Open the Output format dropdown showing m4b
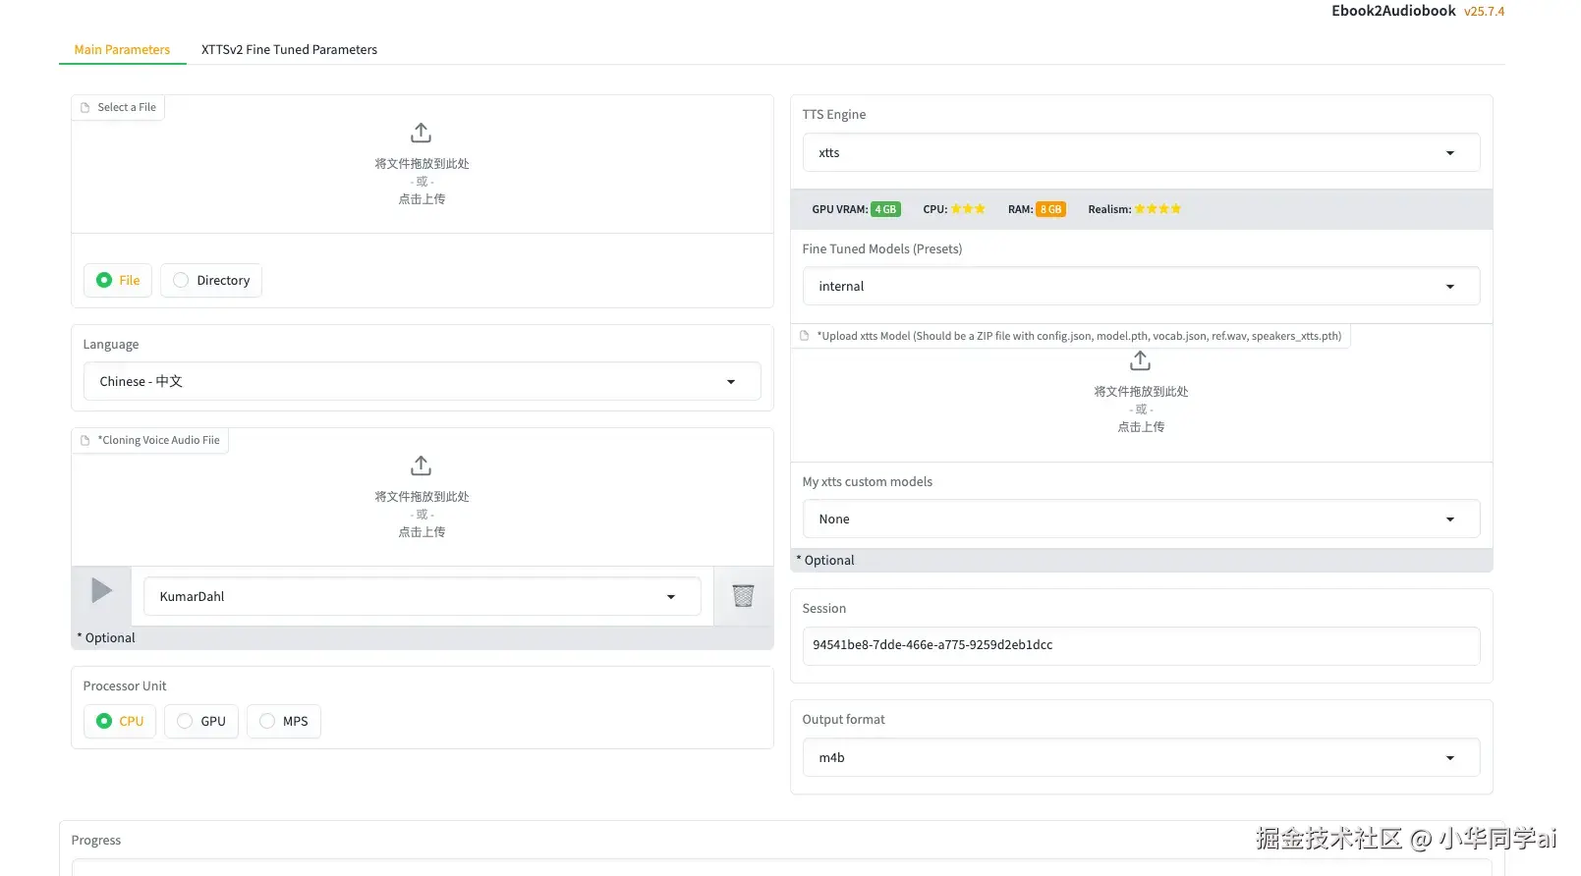The image size is (1581, 876). tap(1141, 757)
